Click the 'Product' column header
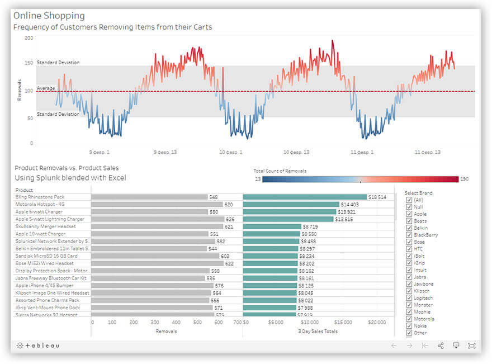The width and height of the screenshot is (492, 364). pos(24,190)
